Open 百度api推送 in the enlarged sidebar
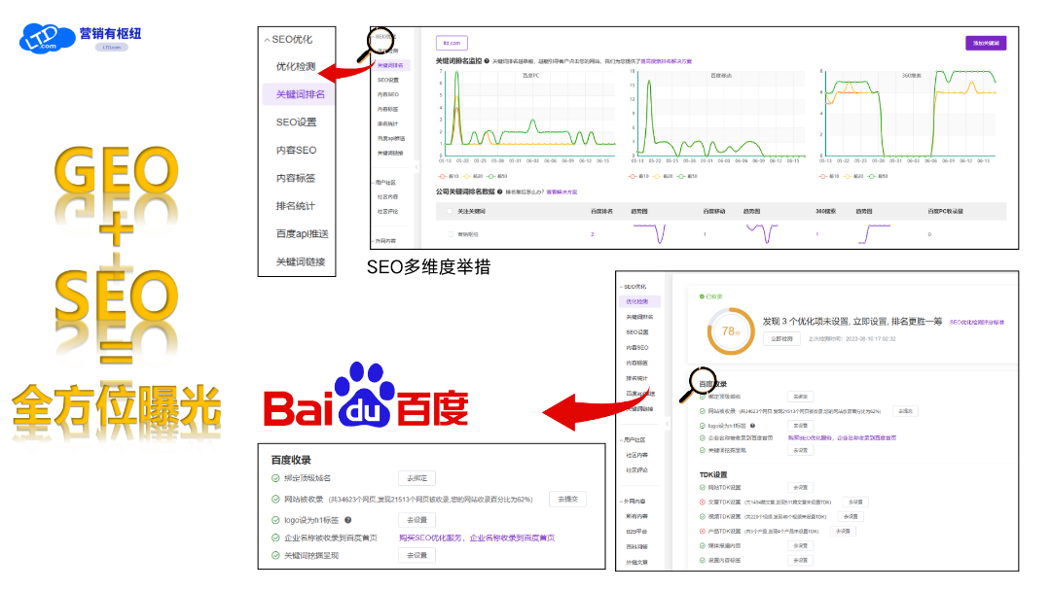This screenshot has width=1051, height=590. point(303,233)
